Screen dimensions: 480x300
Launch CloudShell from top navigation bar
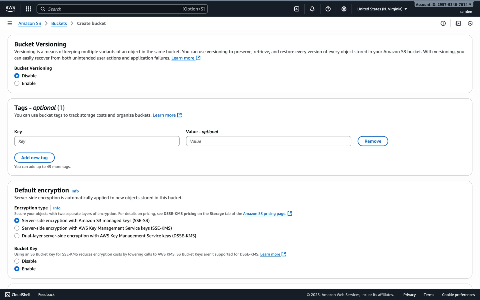tap(296, 9)
